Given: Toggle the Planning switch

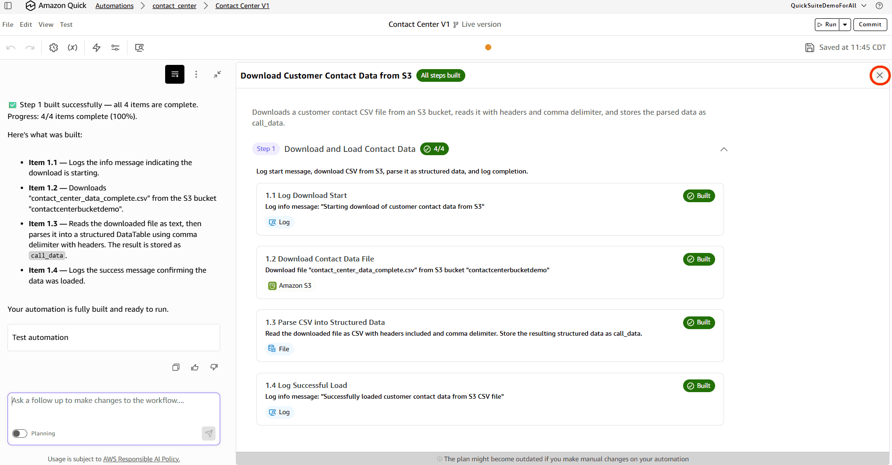Looking at the screenshot, I should (x=20, y=433).
